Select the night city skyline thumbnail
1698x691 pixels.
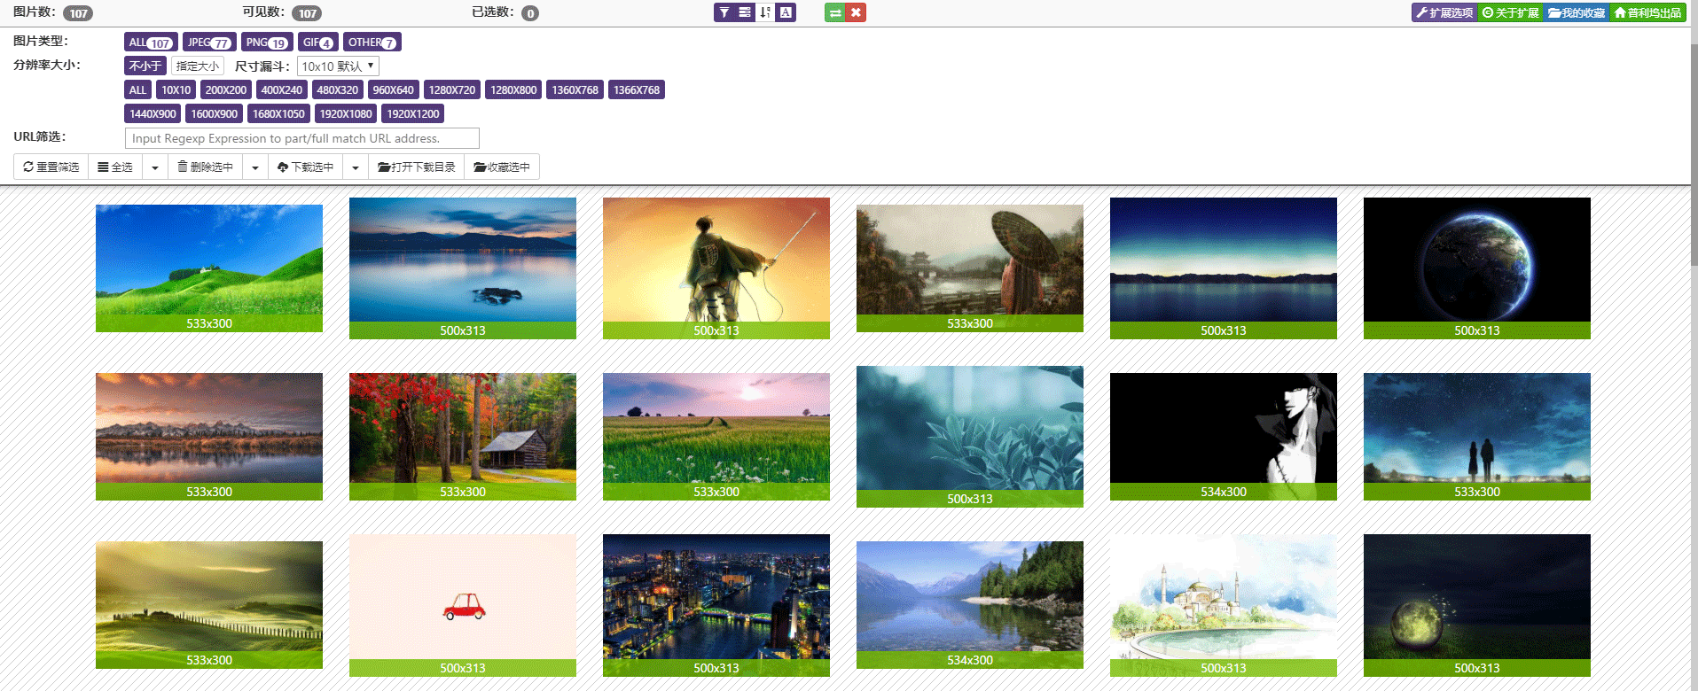pyautogui.click(x=716, y=605)
